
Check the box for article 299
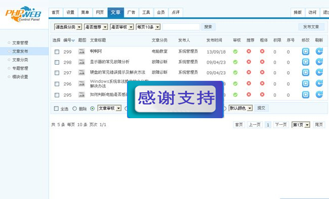point(57,52)
